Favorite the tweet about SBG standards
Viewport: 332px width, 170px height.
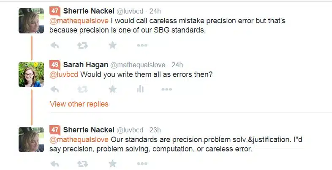pos(112,45)
